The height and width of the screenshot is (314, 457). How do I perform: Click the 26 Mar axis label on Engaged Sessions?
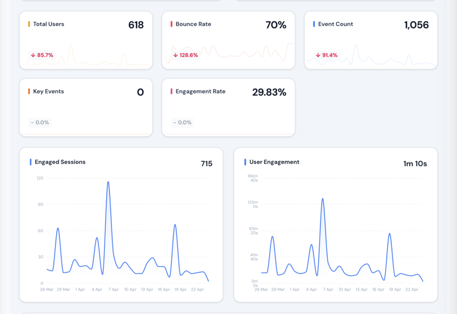(x=46, y=289)
